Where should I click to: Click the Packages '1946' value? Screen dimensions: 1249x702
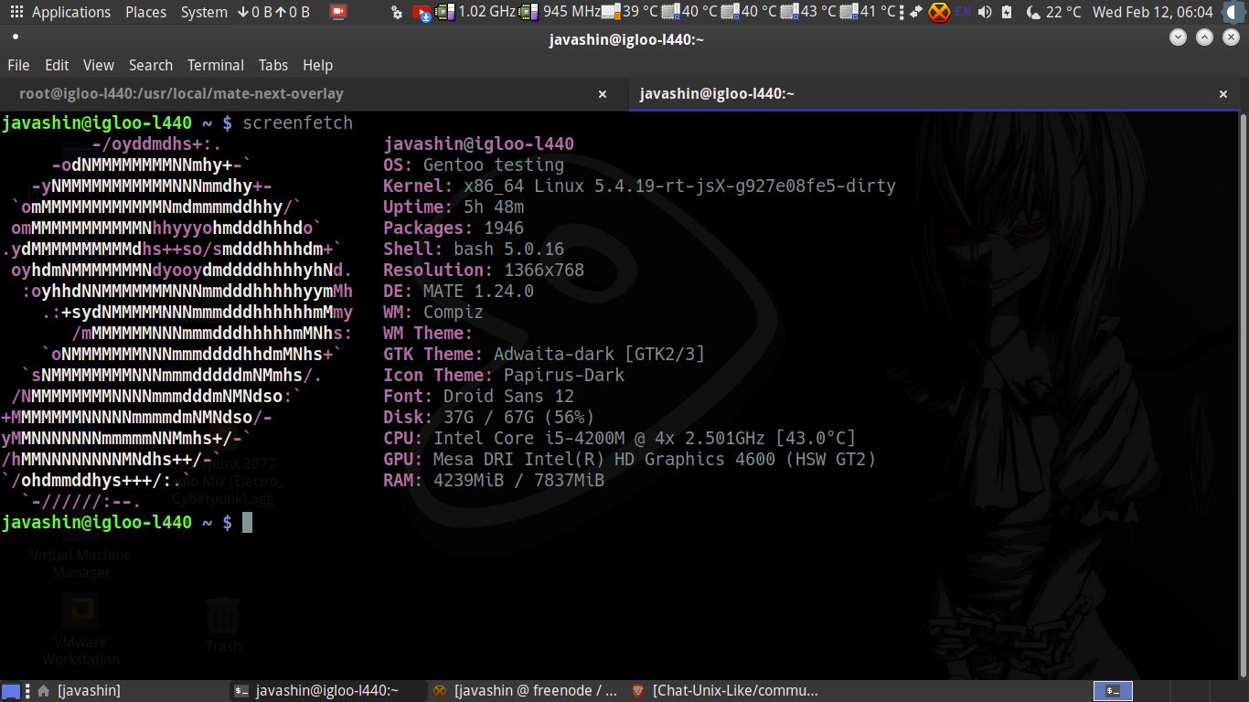pos(504,228)
